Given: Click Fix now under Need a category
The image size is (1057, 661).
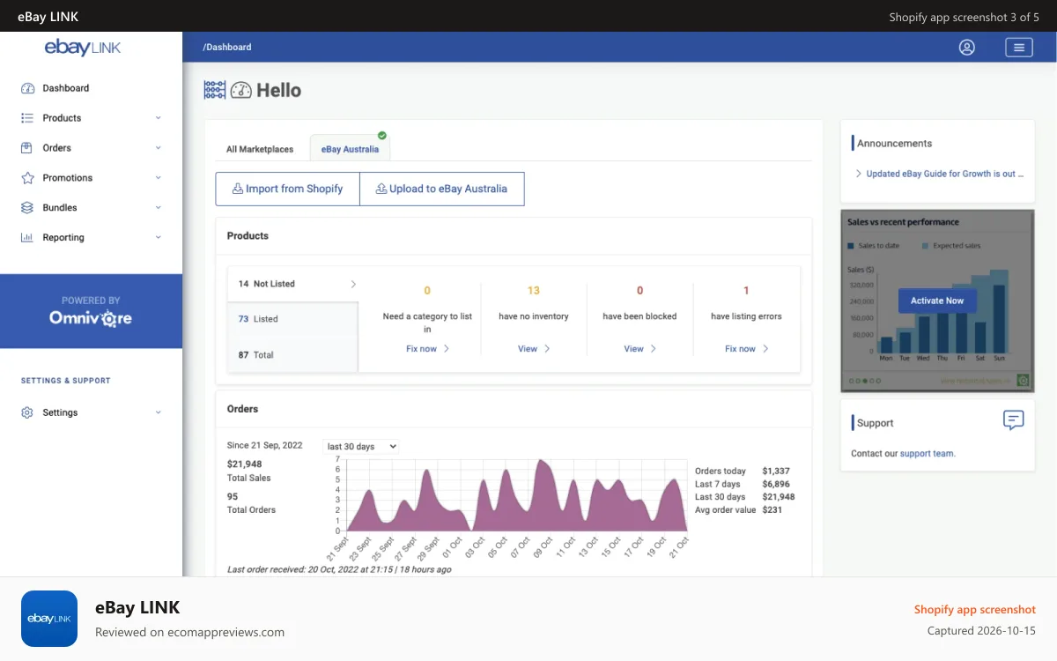Looking at the screenshot, I should [428, 349].
